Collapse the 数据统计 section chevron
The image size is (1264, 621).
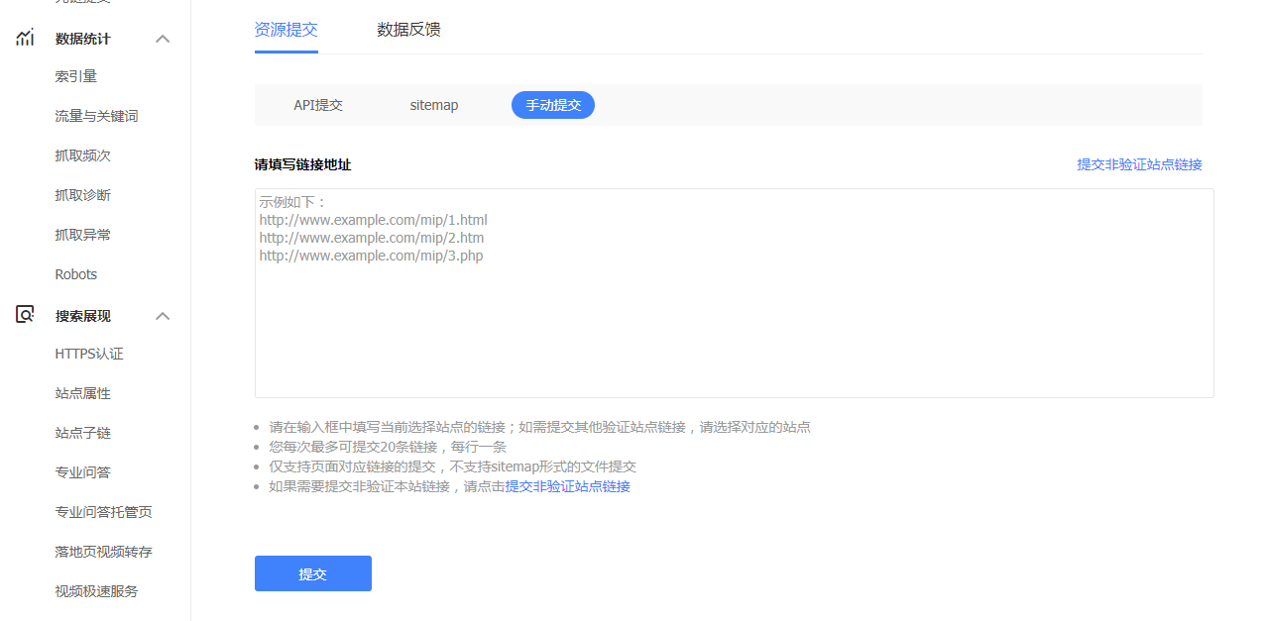164,39
